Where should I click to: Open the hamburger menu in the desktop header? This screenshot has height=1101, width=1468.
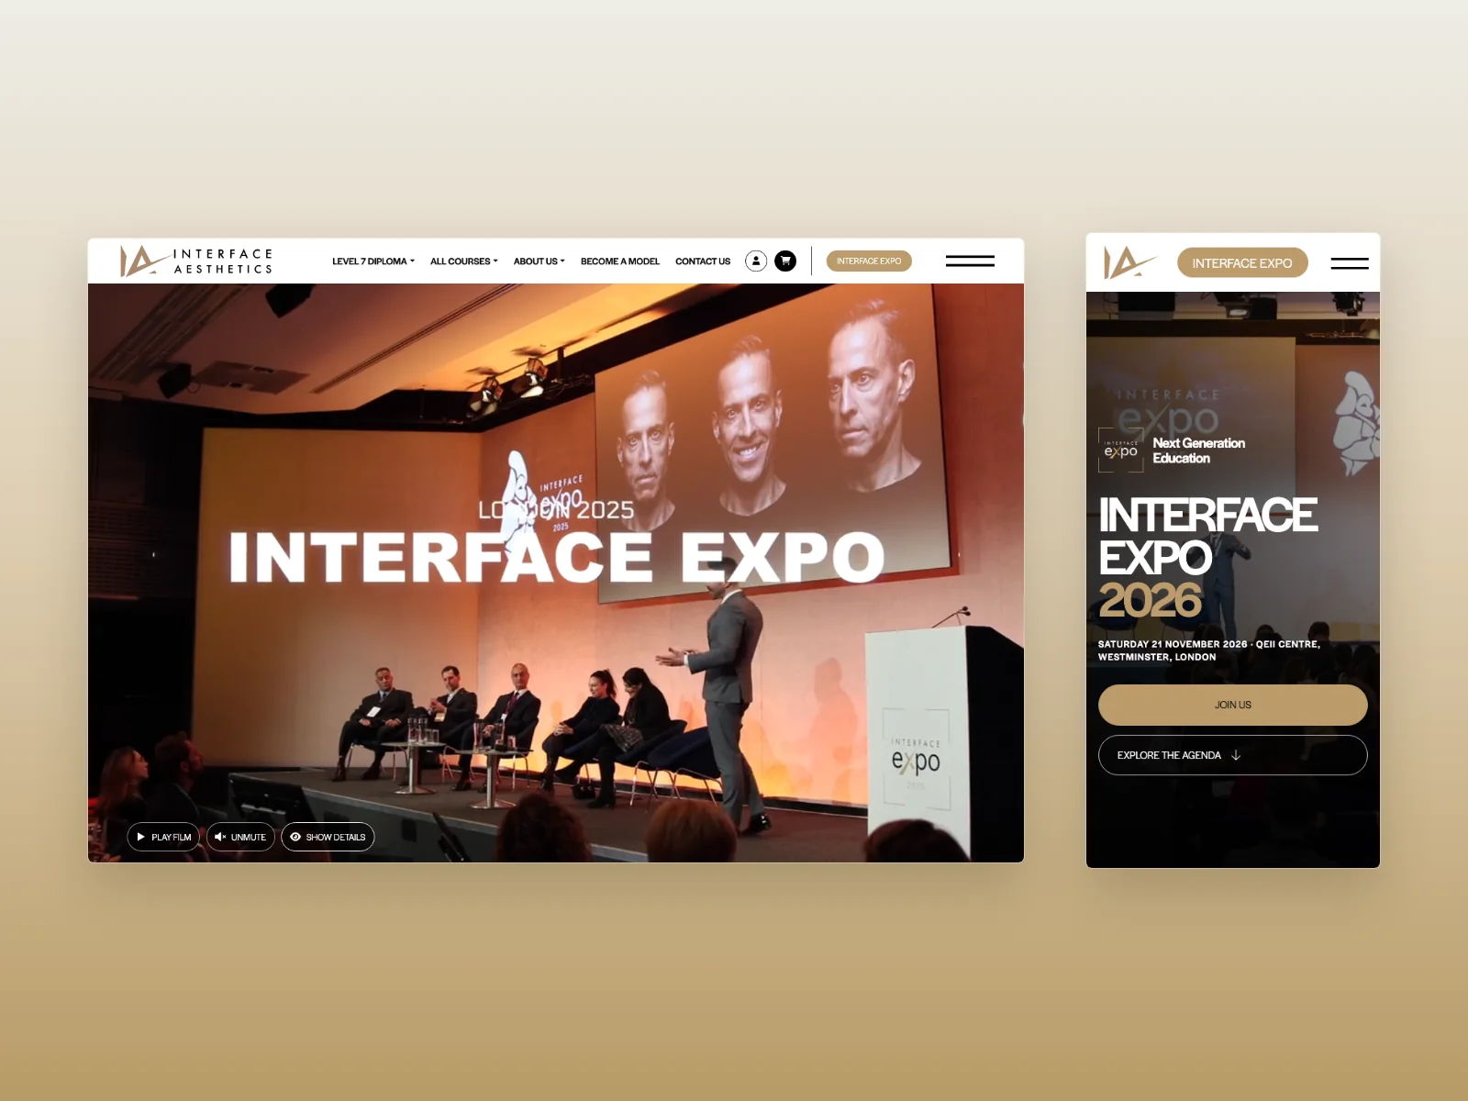(x=970, y=261)
